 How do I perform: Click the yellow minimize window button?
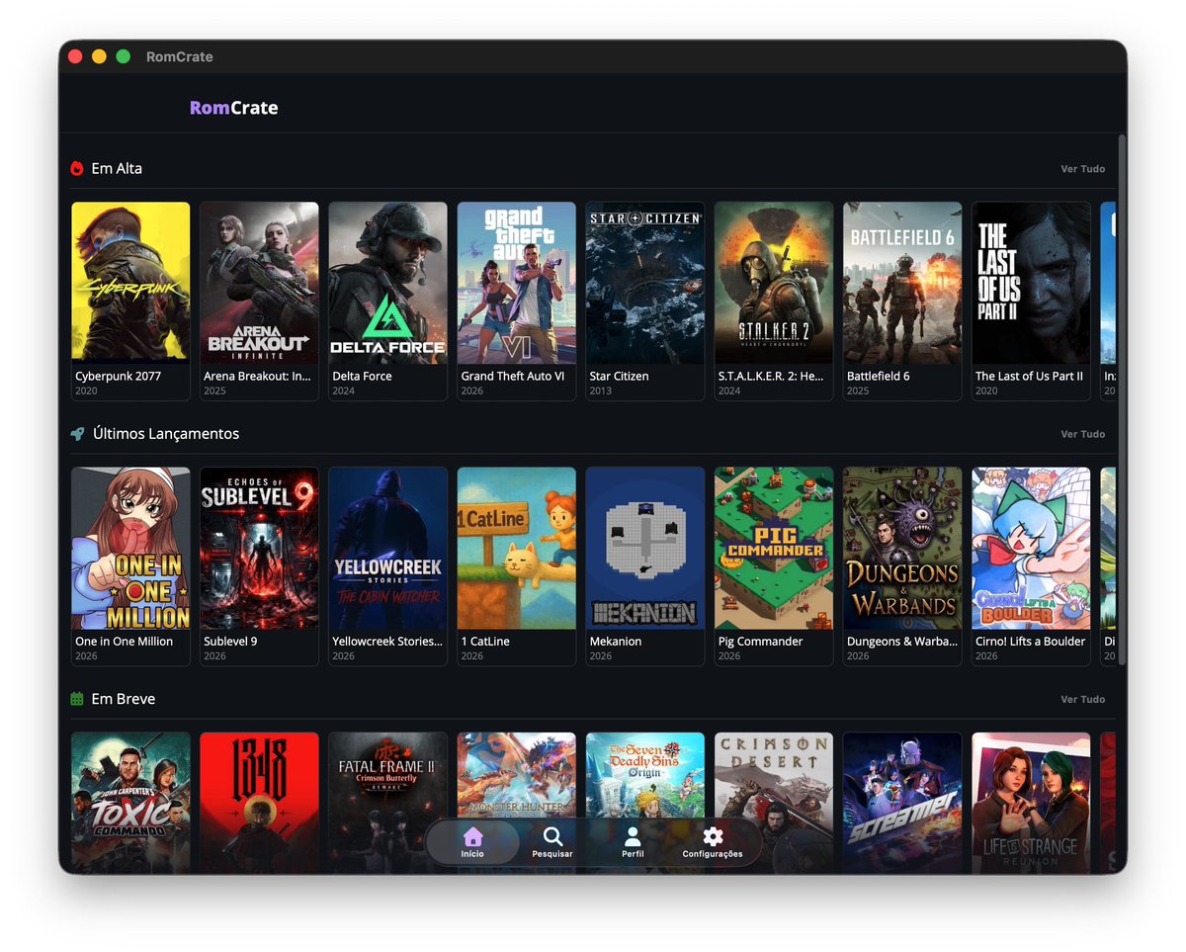(99, 56)
